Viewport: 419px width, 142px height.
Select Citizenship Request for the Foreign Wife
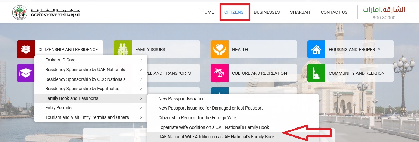pyautogui.click(x=197, y=118)
